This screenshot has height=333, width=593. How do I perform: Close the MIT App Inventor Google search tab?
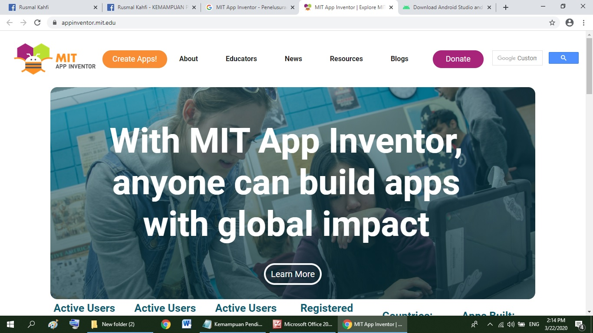click(x=293, y=7)
